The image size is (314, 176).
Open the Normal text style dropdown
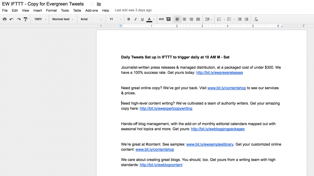[63, 19]
